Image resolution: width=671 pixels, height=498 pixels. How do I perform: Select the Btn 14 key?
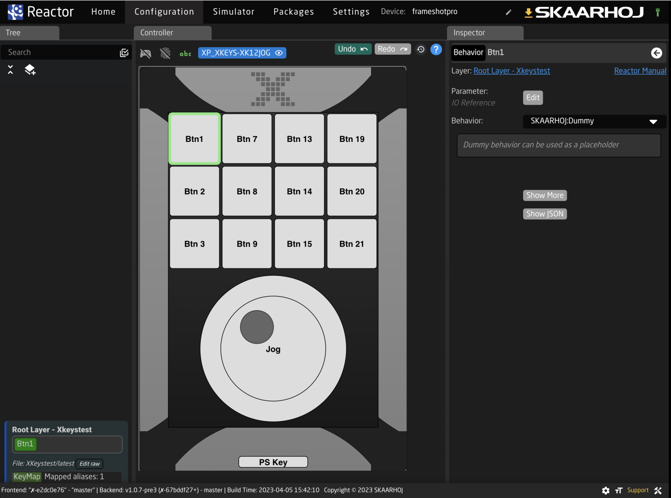pyautogui.click(x=300, y=191)
